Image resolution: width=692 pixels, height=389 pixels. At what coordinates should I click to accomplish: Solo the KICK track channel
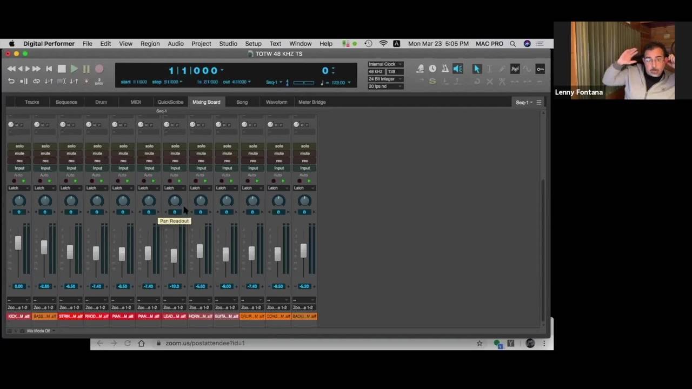click(19, 146)
